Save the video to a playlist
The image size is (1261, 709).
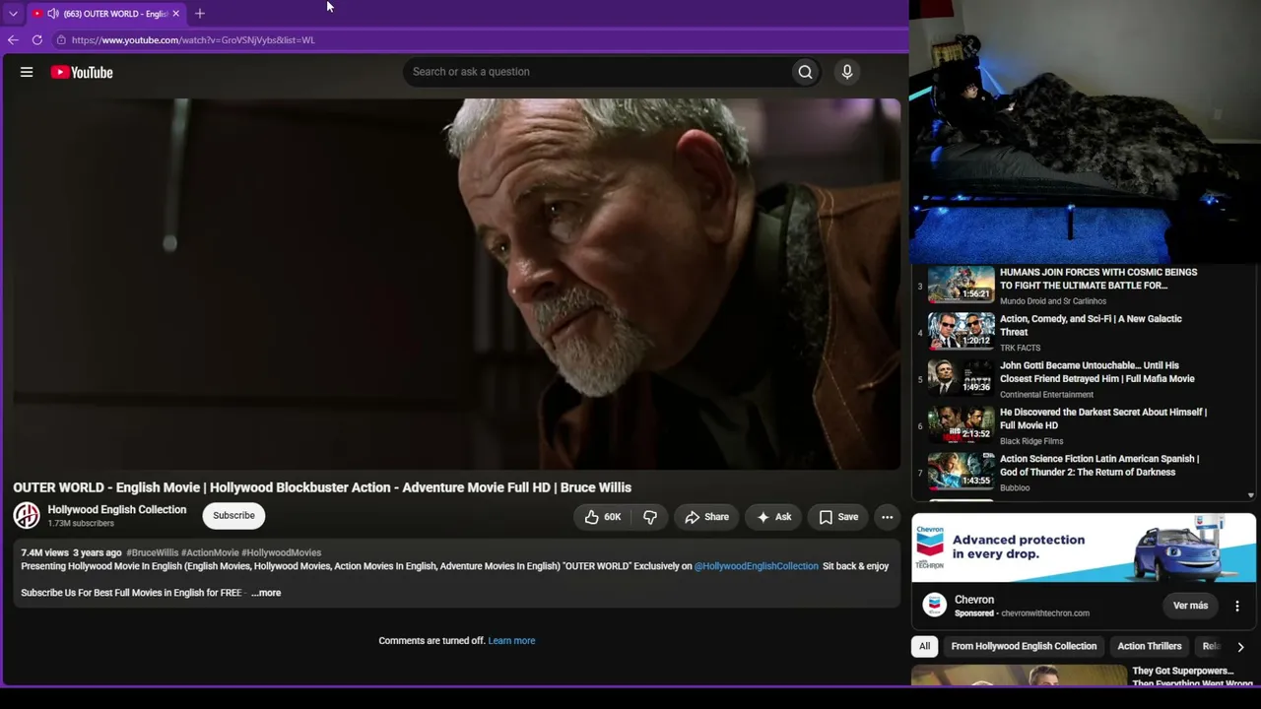[838, 517]
